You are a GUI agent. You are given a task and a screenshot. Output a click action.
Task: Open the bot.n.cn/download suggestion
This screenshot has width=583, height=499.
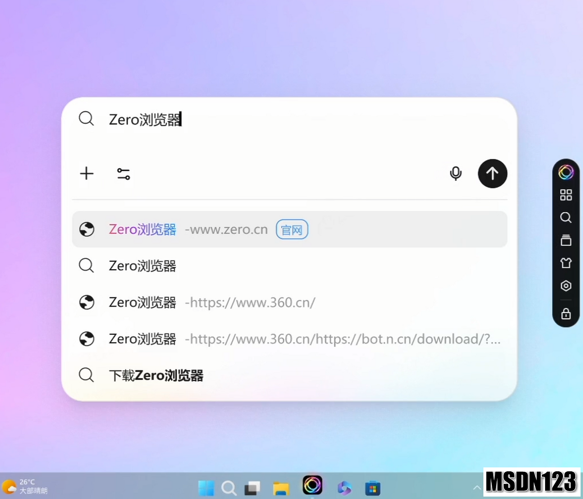coord(290,339)
